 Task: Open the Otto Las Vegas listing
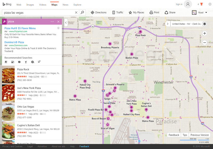[x=26, y=107]
